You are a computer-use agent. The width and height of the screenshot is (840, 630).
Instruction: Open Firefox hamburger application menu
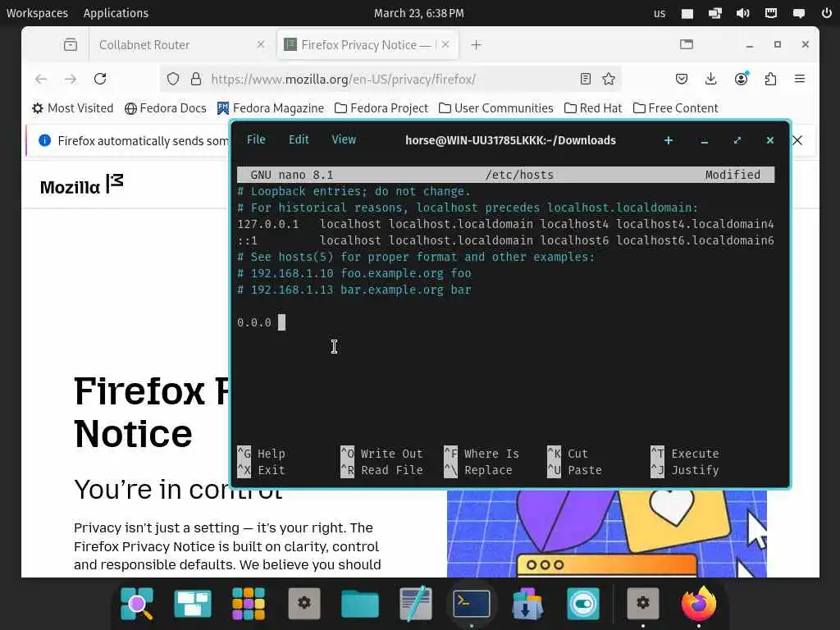(x=800, y=79)
